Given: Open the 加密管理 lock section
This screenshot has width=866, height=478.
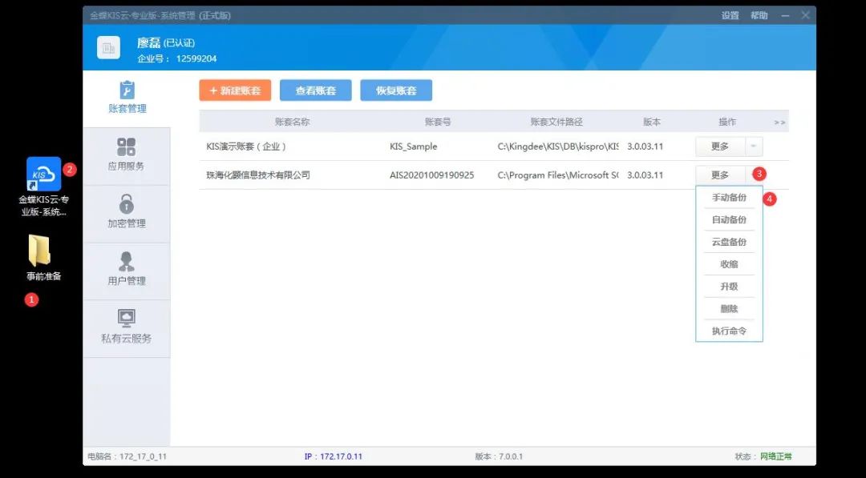Looking at the screenshot, I should pos(127,213).
